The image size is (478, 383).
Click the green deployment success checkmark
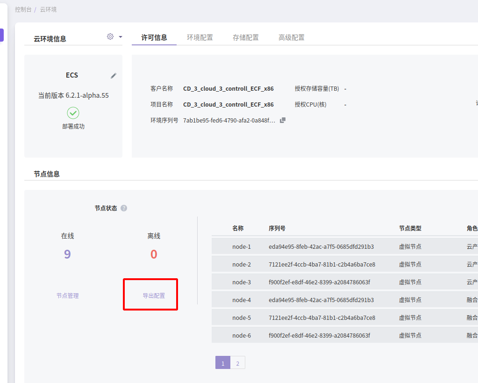click(73, 113)
